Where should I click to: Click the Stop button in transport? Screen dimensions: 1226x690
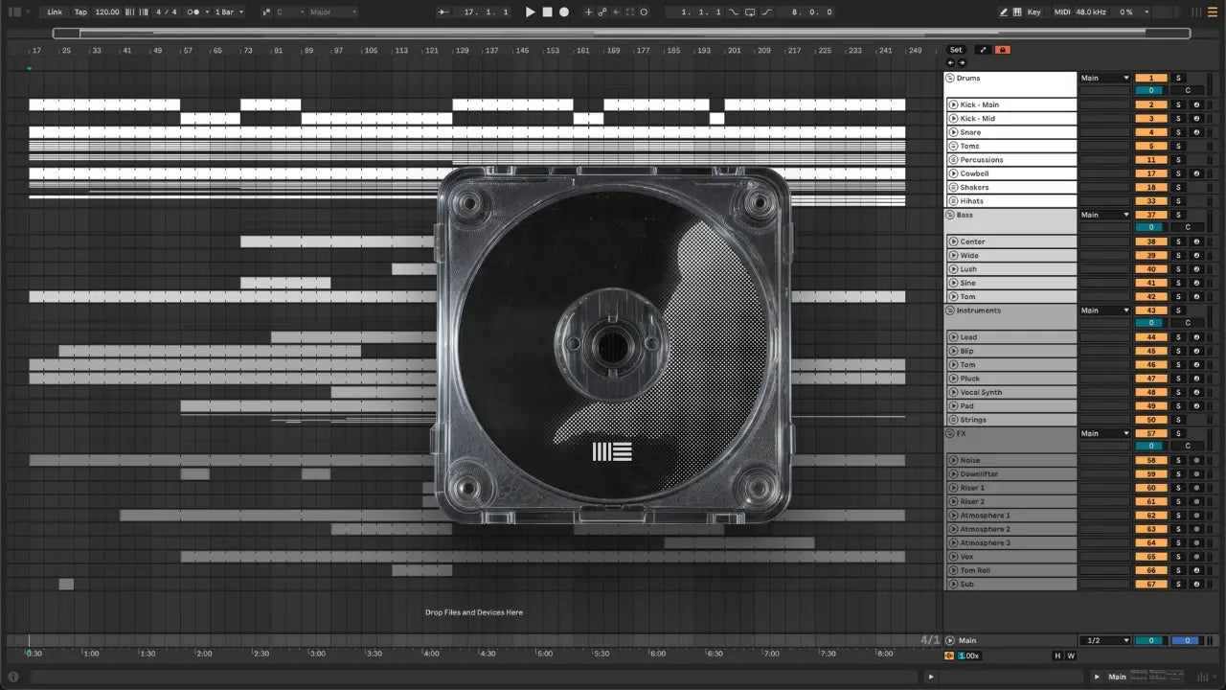[x=547, y=12]
